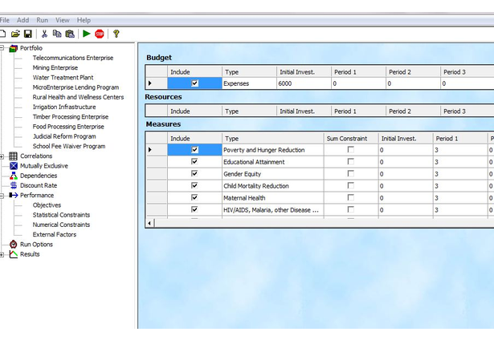Edit Budget Initial Invest. value 6000

click(x=304, y=83)
